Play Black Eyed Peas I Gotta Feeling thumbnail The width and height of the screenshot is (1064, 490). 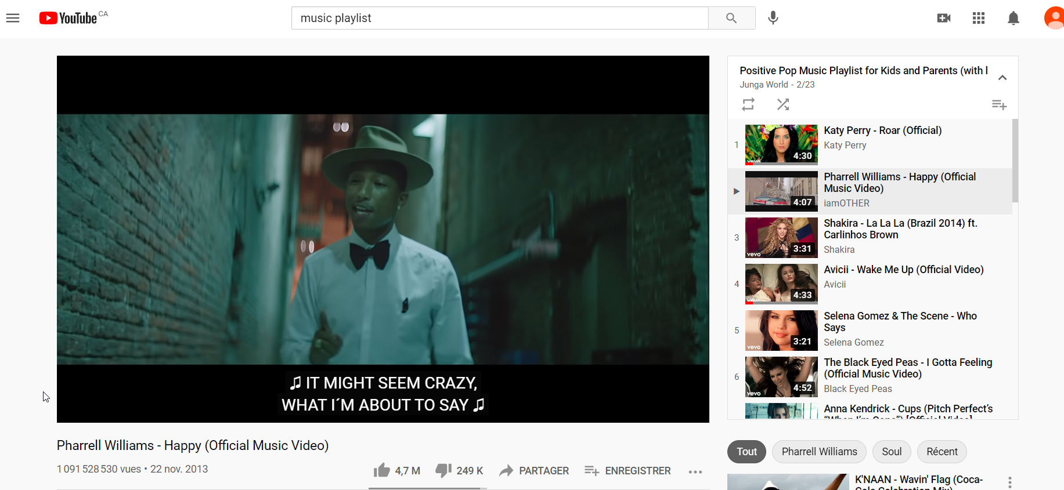tap(781, 377)
